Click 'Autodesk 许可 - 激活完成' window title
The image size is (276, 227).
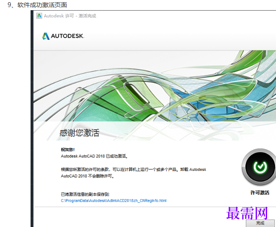pos(70,16)
